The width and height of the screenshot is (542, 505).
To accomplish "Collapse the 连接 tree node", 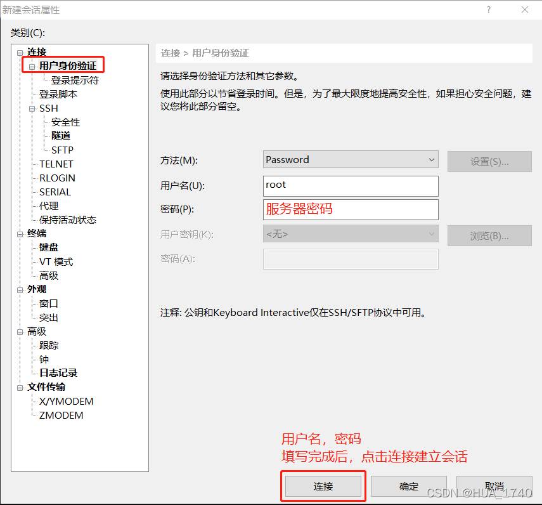I will 20,52.
